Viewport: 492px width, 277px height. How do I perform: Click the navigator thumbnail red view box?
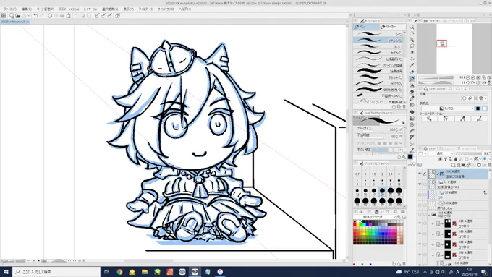(x=442, y=43)
